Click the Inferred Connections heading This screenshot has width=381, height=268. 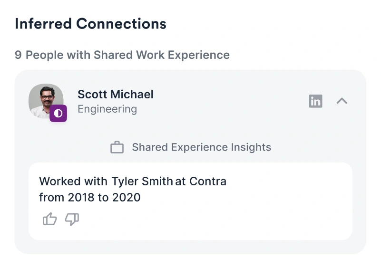[91, 24]
